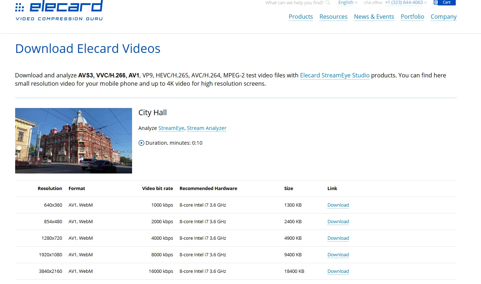Open the StreamEye analyze link

(x=171, y=128)
